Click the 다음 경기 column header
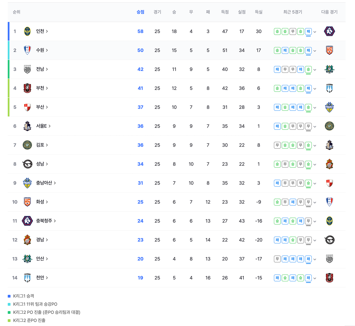The image size is (355, 326). click(x=329, y=12)
